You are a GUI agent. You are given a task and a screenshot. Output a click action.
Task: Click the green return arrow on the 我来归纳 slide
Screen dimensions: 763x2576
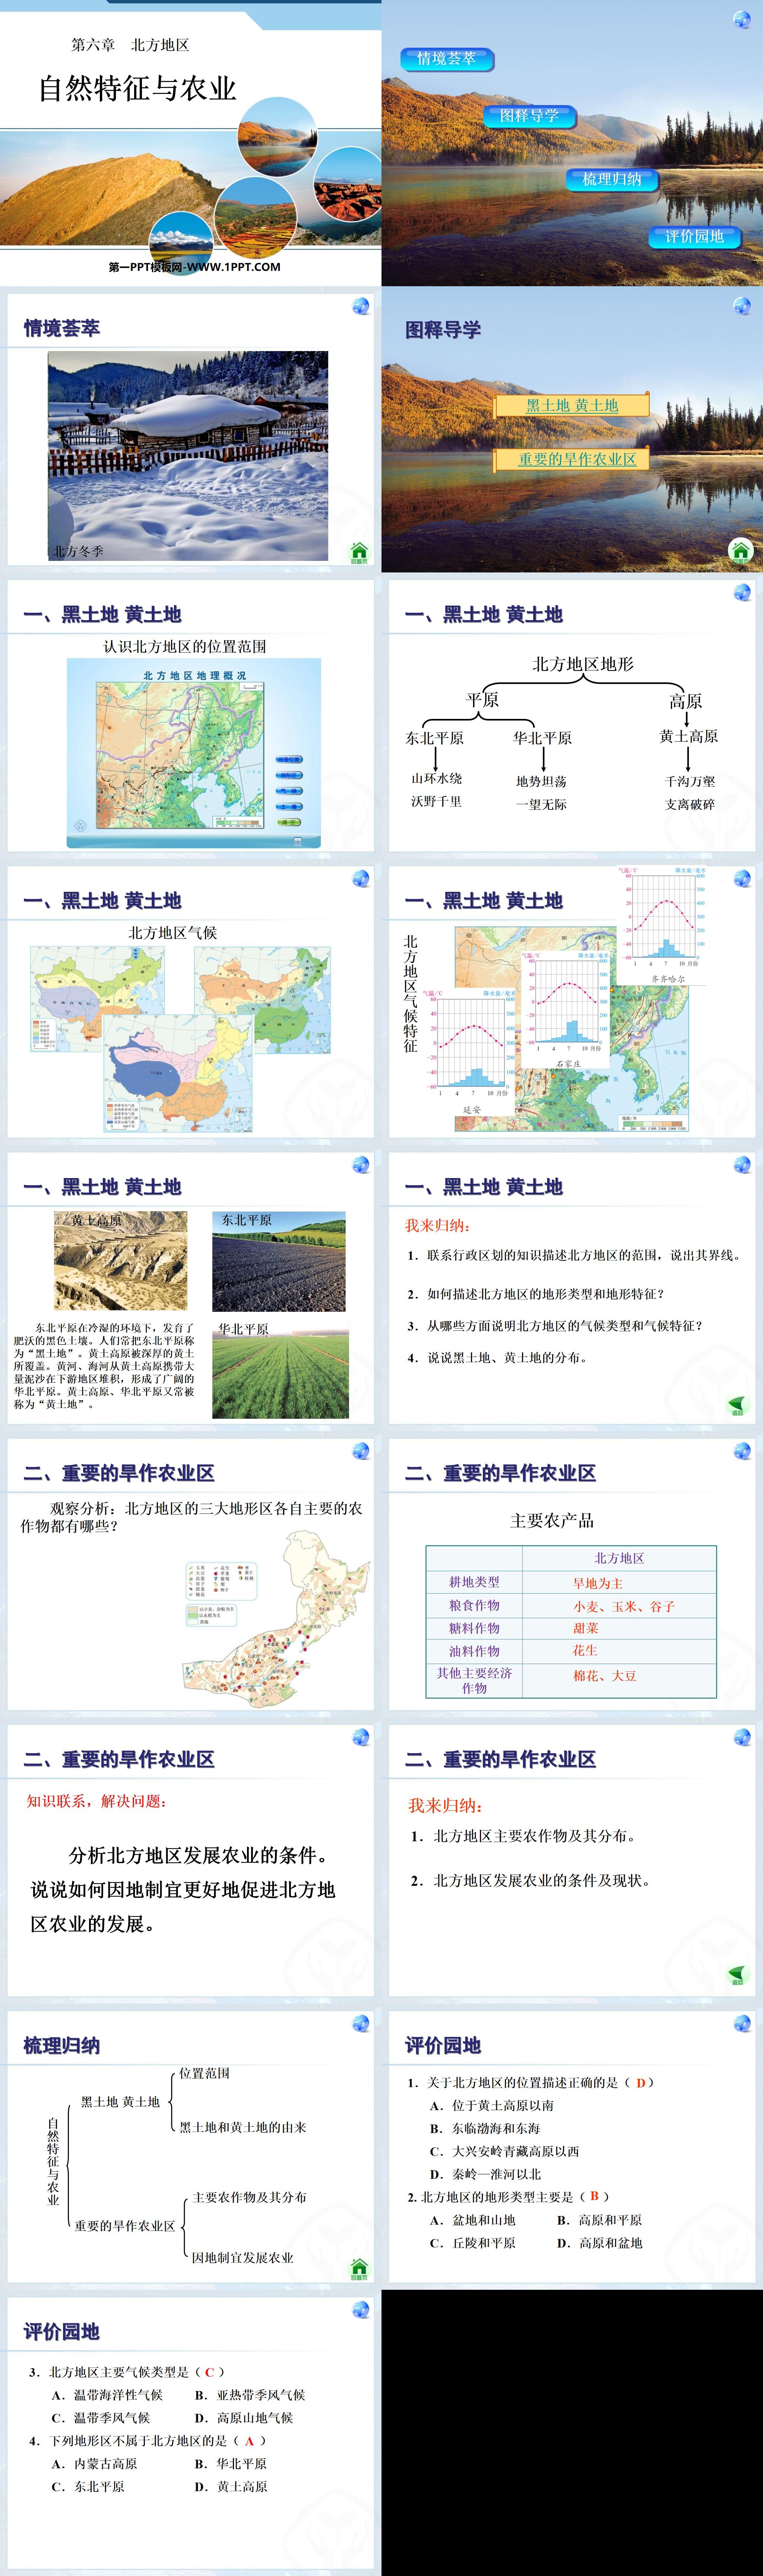pyautogui.click(x=737, y=1404)
